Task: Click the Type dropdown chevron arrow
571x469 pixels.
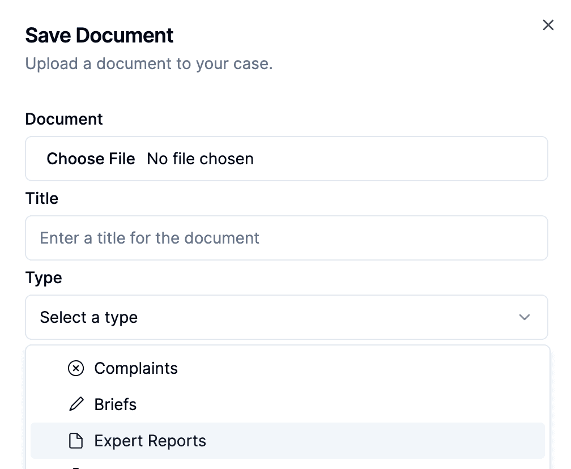Action: 525,317
